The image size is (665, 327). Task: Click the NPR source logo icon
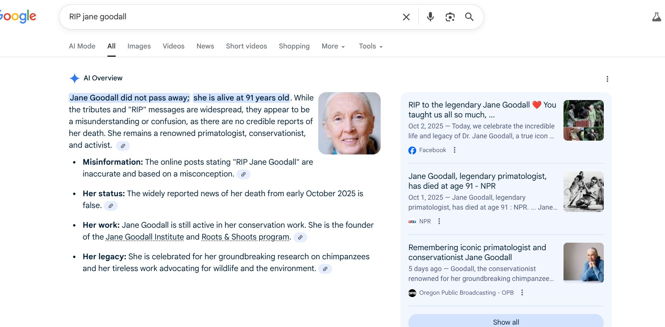(412, 222)
